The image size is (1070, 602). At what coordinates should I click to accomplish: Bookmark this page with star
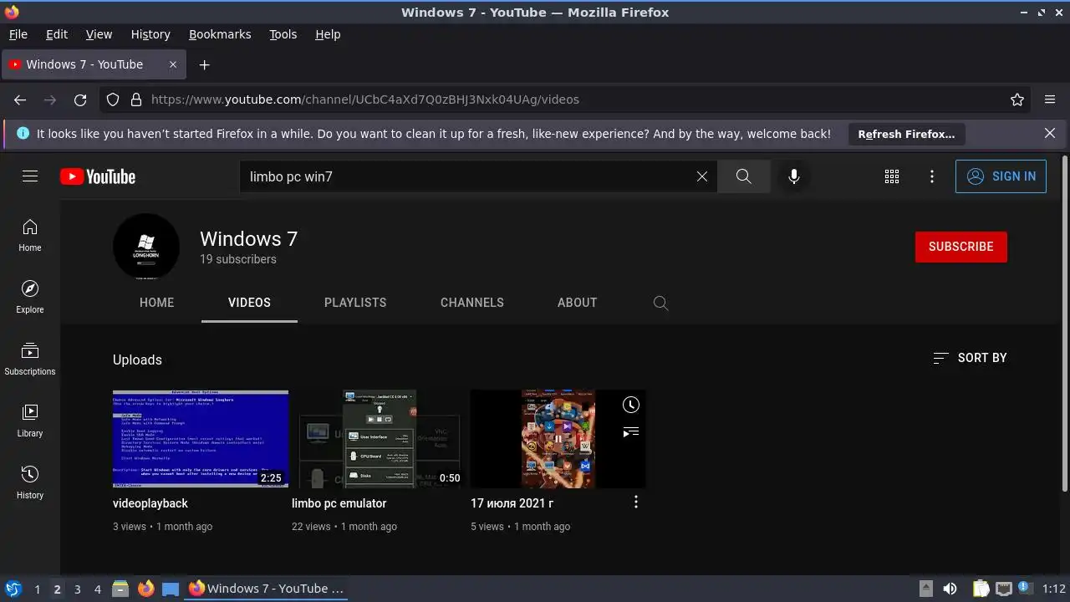1017,99
